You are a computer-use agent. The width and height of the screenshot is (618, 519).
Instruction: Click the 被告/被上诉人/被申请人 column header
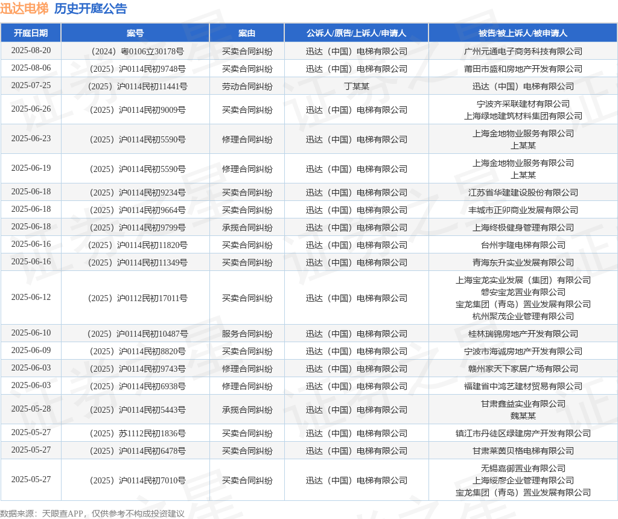523,33
